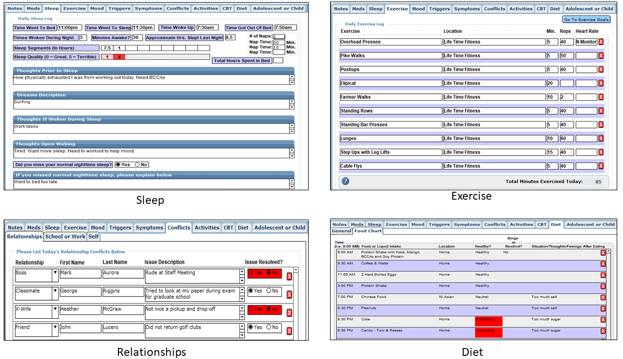Remove the 3:00 PM Protein Shake entry
Viewport: 623px width, 359px height.
[603, 286]
